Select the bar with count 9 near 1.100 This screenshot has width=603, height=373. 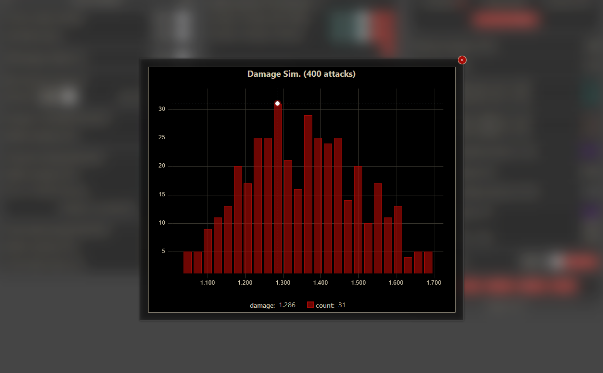(x=208, y=251)
